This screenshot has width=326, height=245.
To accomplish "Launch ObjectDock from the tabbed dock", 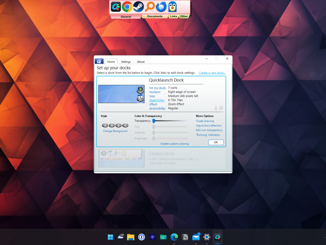I will tap(116, 7).
